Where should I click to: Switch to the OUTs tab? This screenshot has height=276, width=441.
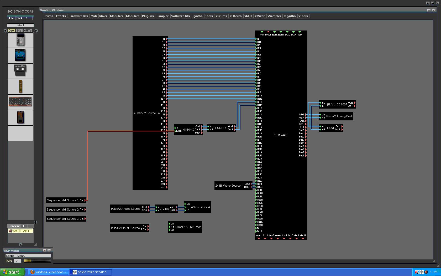coord(28,30)
